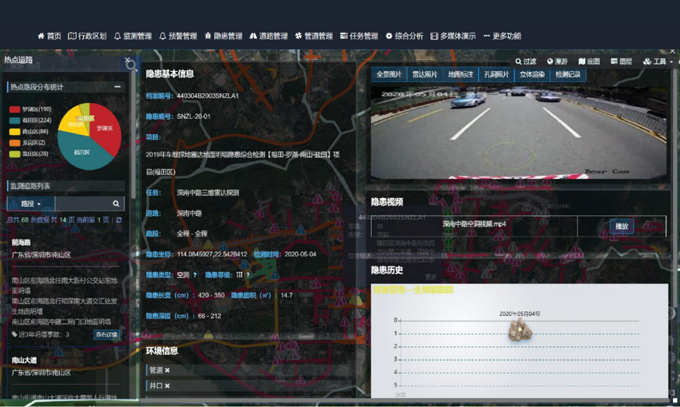Click the help icon next to hazard level III

click(248, 275)
